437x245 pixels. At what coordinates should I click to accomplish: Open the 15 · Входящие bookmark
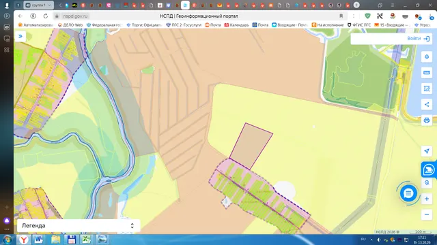tap(392, 25)
